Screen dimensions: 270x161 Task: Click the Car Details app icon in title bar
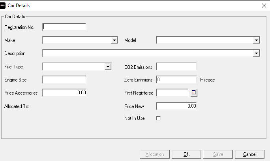pyautogui.click(x=2, y=6)
